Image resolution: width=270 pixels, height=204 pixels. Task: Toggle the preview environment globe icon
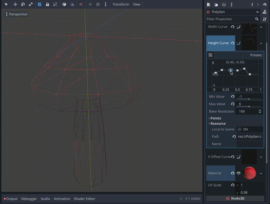[x=98, y=4]
